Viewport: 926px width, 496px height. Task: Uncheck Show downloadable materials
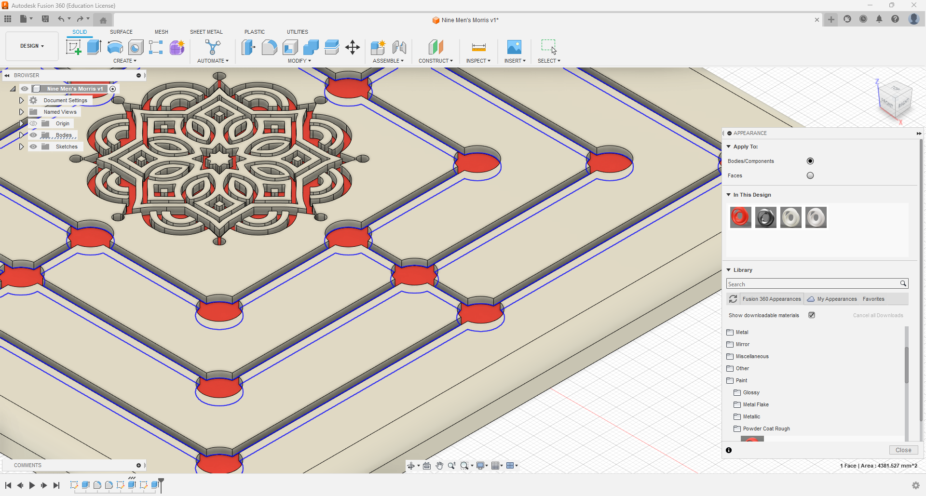(812, 315)
